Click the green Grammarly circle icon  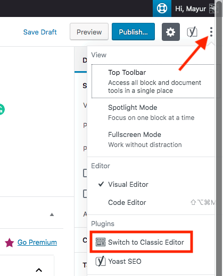pos(2,109)
